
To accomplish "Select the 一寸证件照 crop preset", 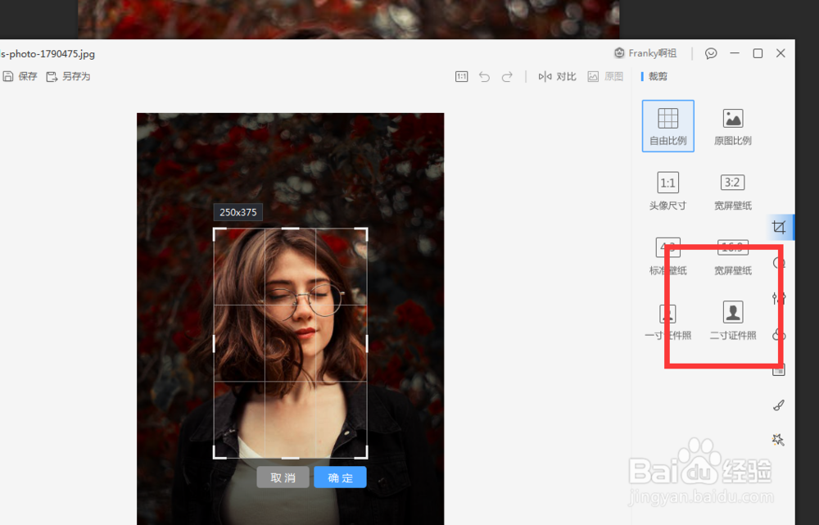I will click(x=668, y=321).
